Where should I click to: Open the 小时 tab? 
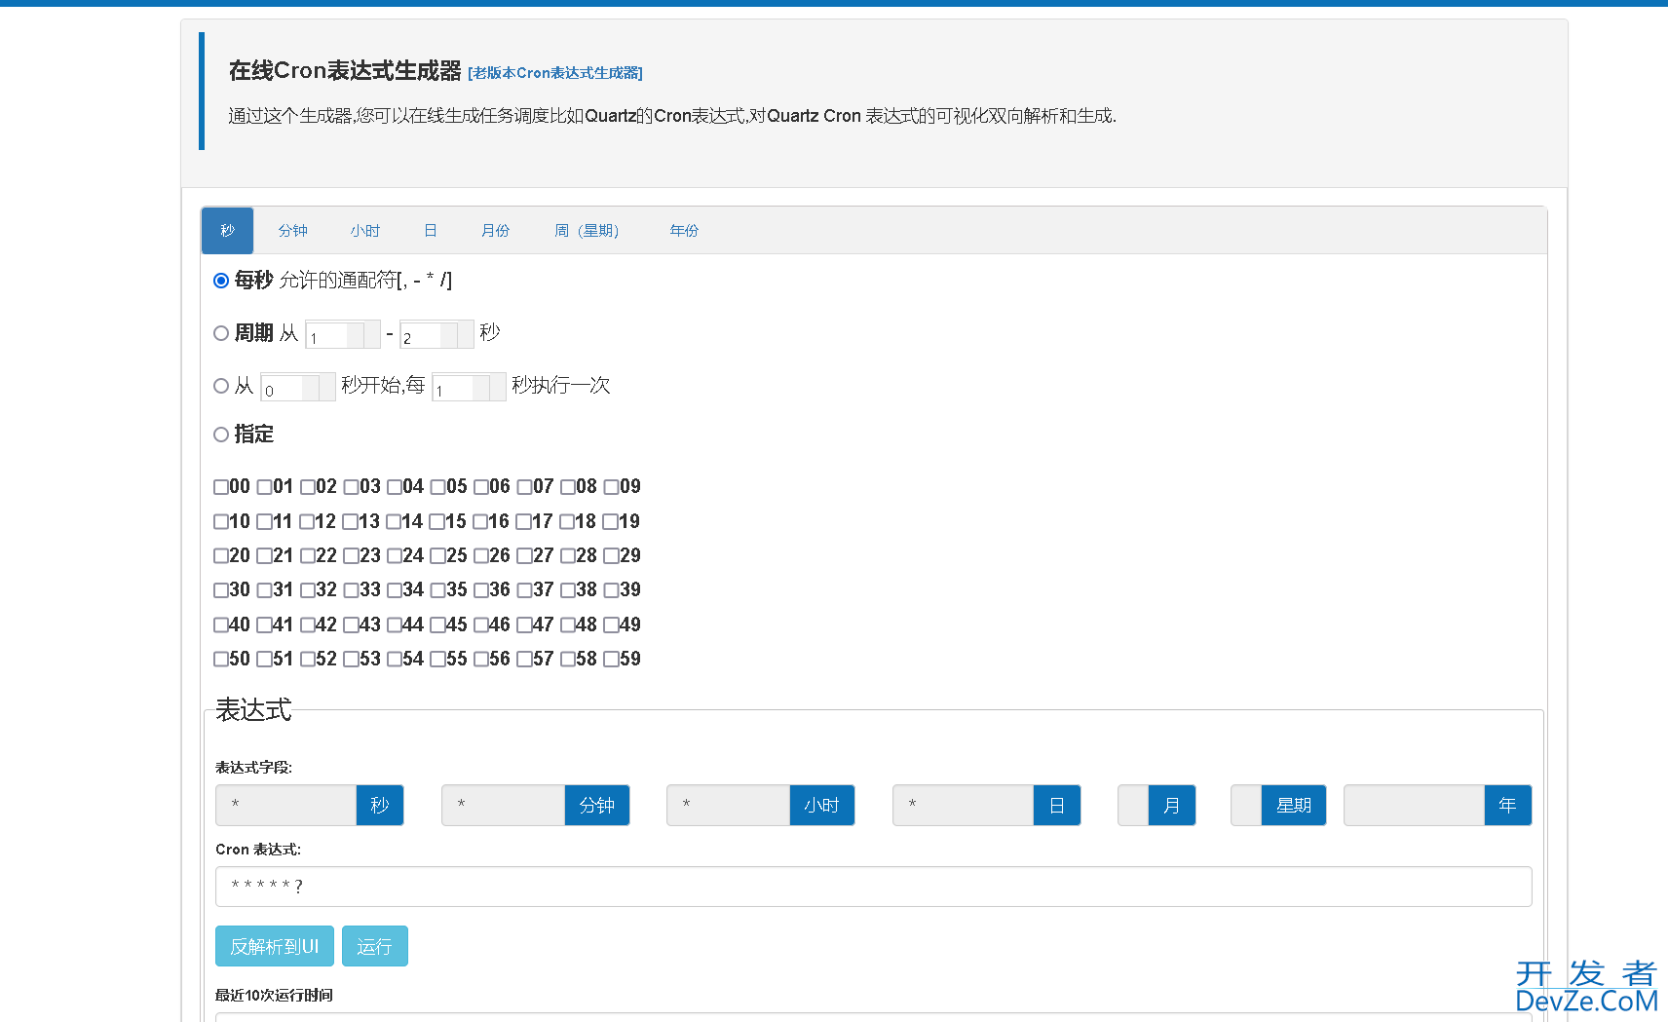tap(365, 231)
